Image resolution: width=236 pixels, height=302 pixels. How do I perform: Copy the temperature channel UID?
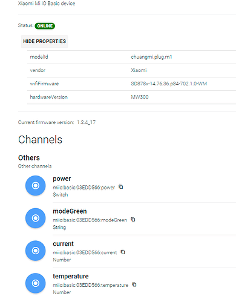[x=134, y=284]
